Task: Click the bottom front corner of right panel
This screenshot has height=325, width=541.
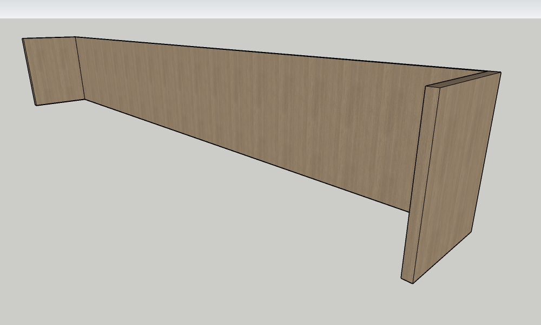Action: point(414,283)
